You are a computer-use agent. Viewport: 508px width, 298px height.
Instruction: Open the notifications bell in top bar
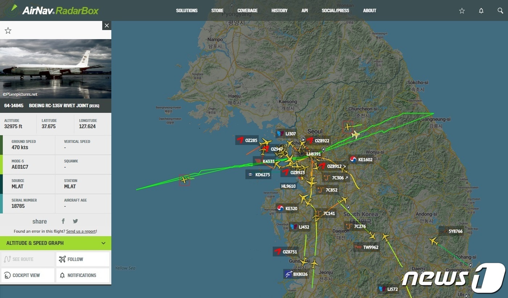pos(481,11)
